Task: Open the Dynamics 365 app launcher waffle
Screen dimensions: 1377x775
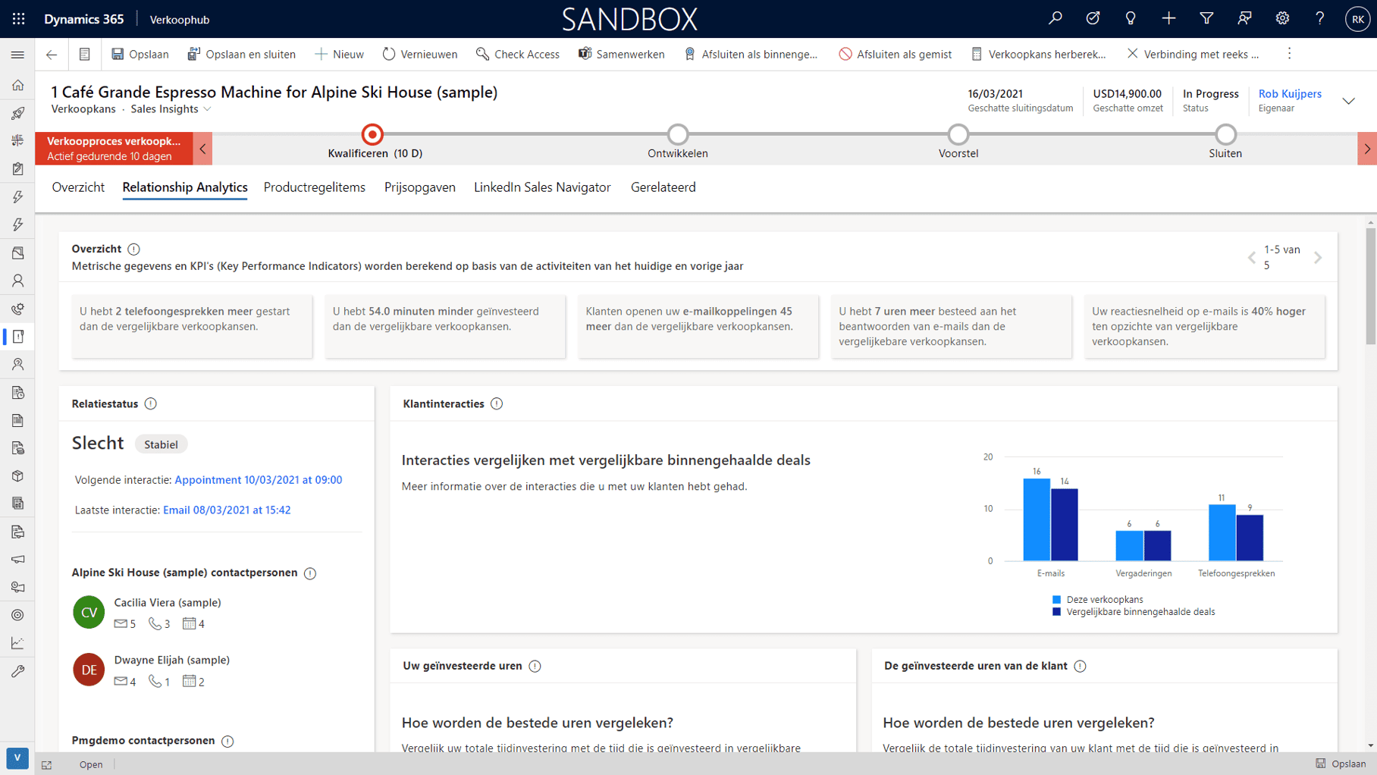Action: 18,19
